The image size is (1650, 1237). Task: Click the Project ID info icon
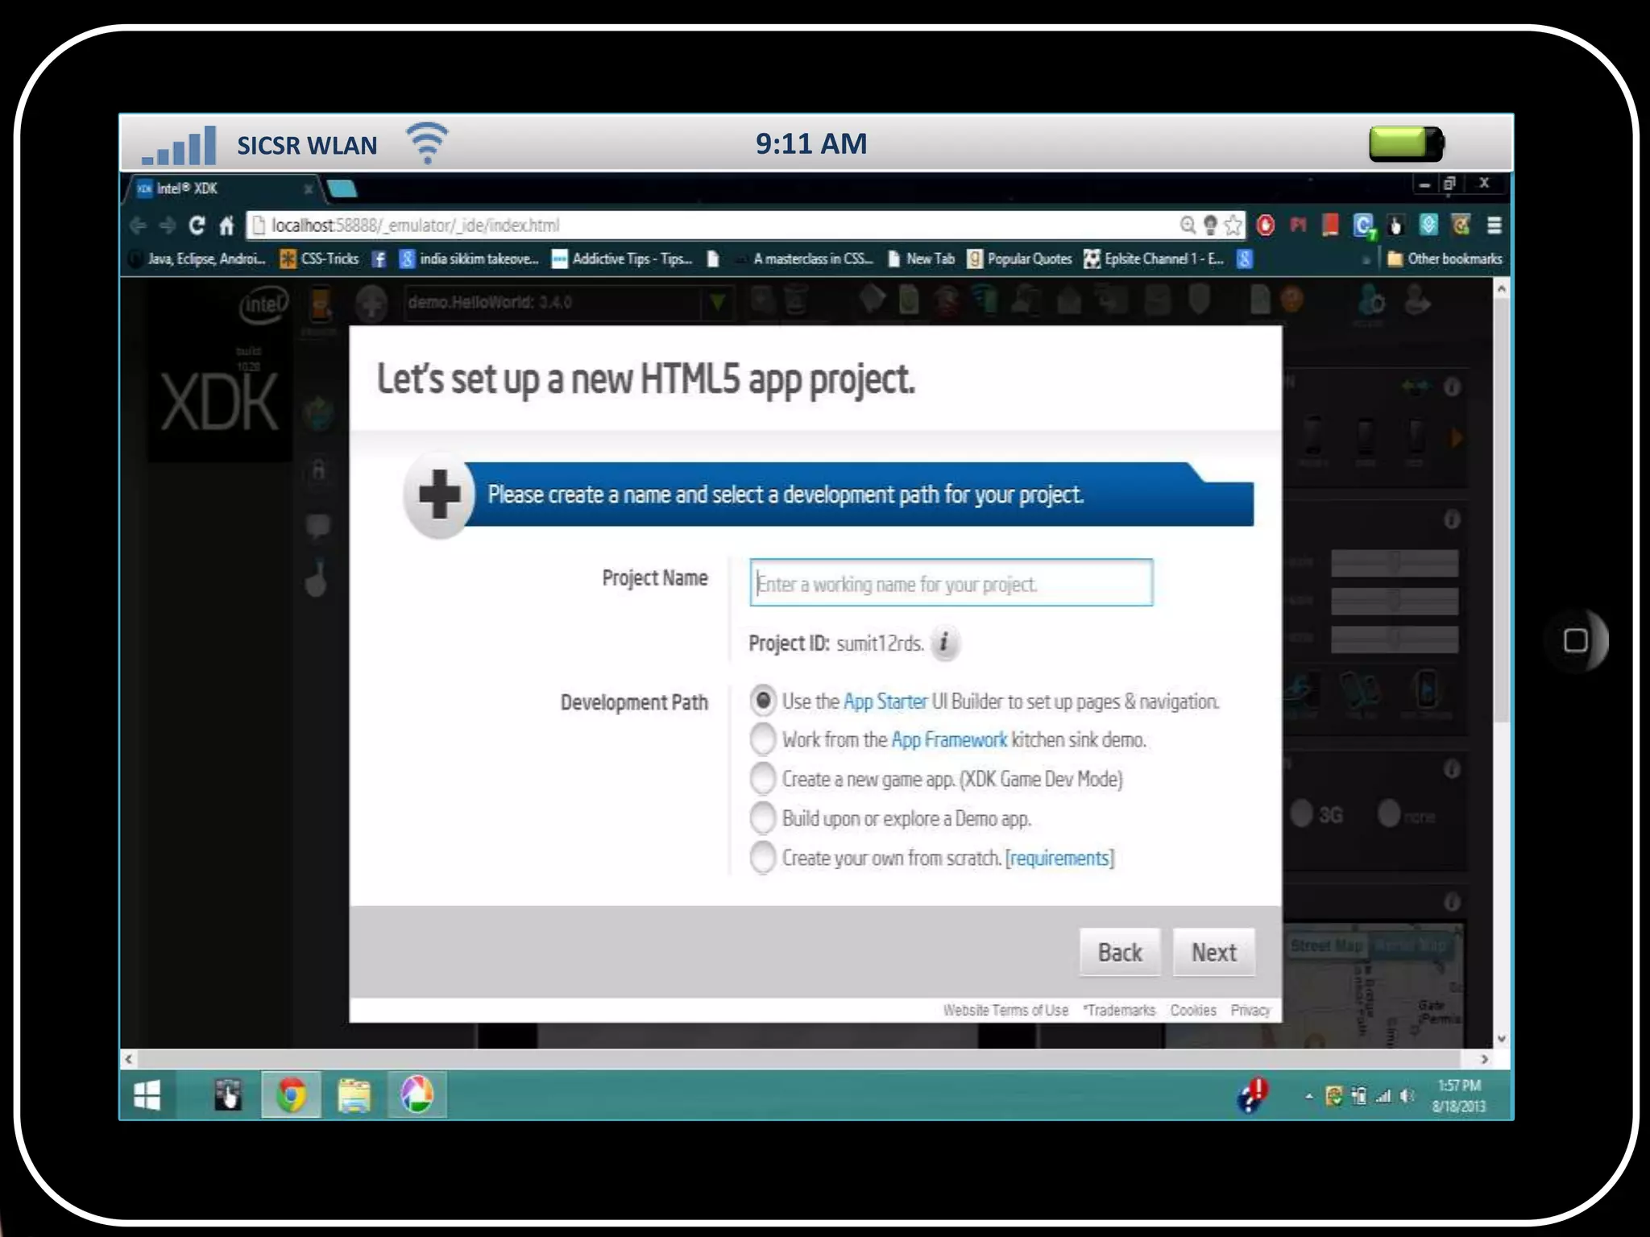[x=944, y=643]
